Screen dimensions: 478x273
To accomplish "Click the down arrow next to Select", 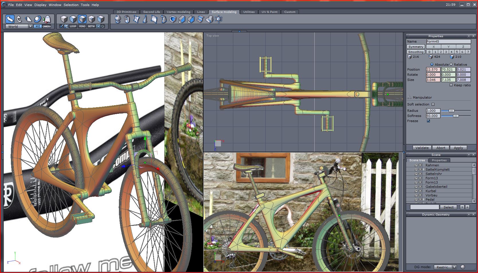I will pos(462,207).
